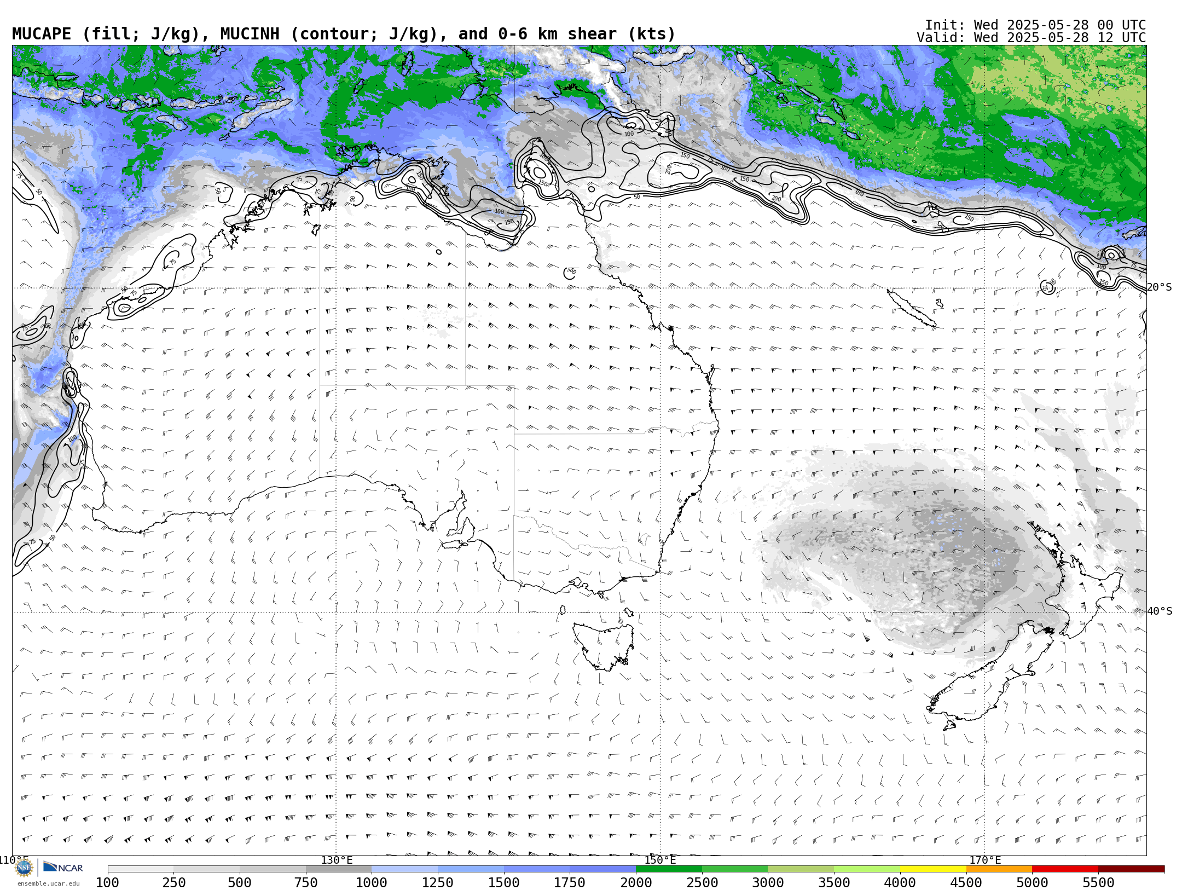Choose the olive green 3000–3500 colorbar segment
The height and width of the screenshot is (890, 1182).
tap(801, 869)
